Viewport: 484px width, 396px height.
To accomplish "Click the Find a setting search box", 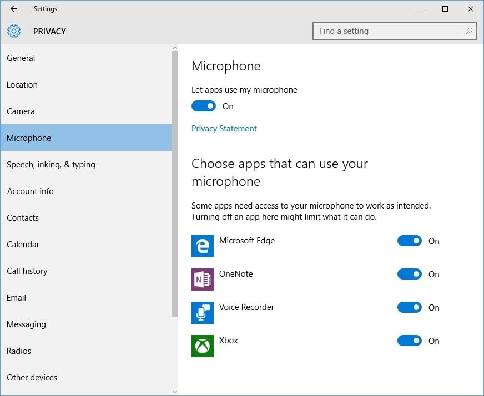I will pyautogui.click(x=389, y=31).
